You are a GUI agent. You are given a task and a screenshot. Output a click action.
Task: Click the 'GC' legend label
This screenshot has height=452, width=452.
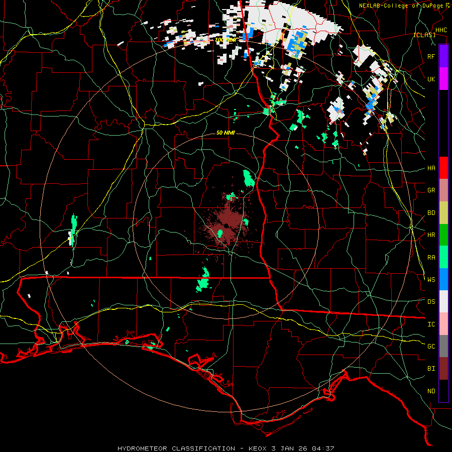(x=431, y=347)
